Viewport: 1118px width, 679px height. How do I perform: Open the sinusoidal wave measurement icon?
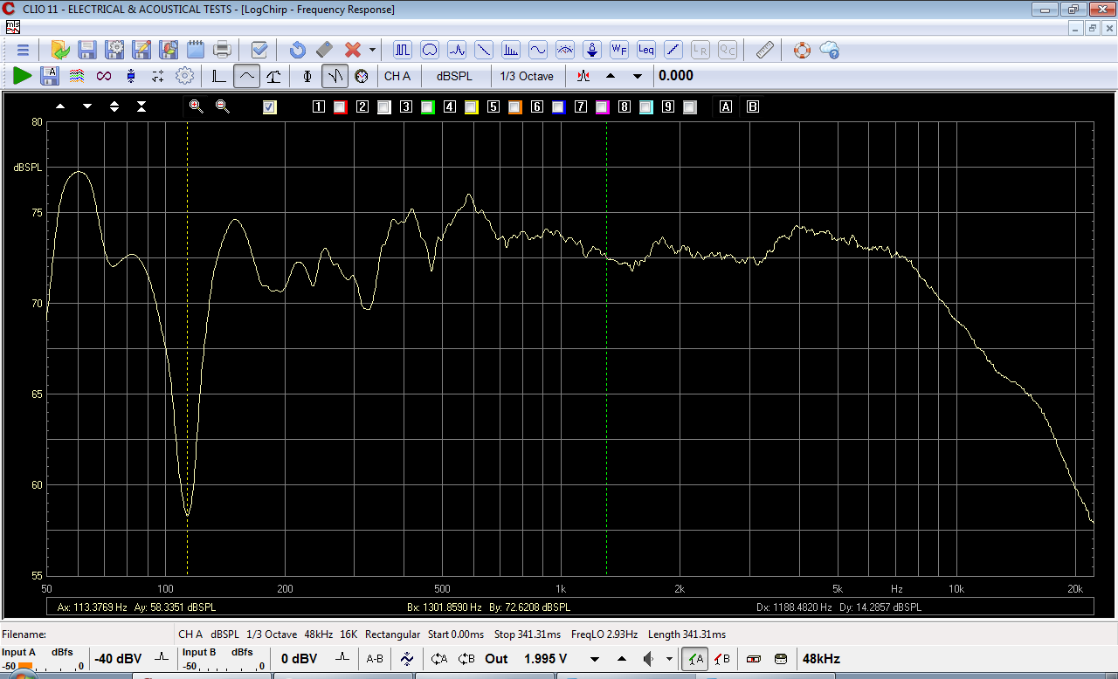[x=538, y=50]
